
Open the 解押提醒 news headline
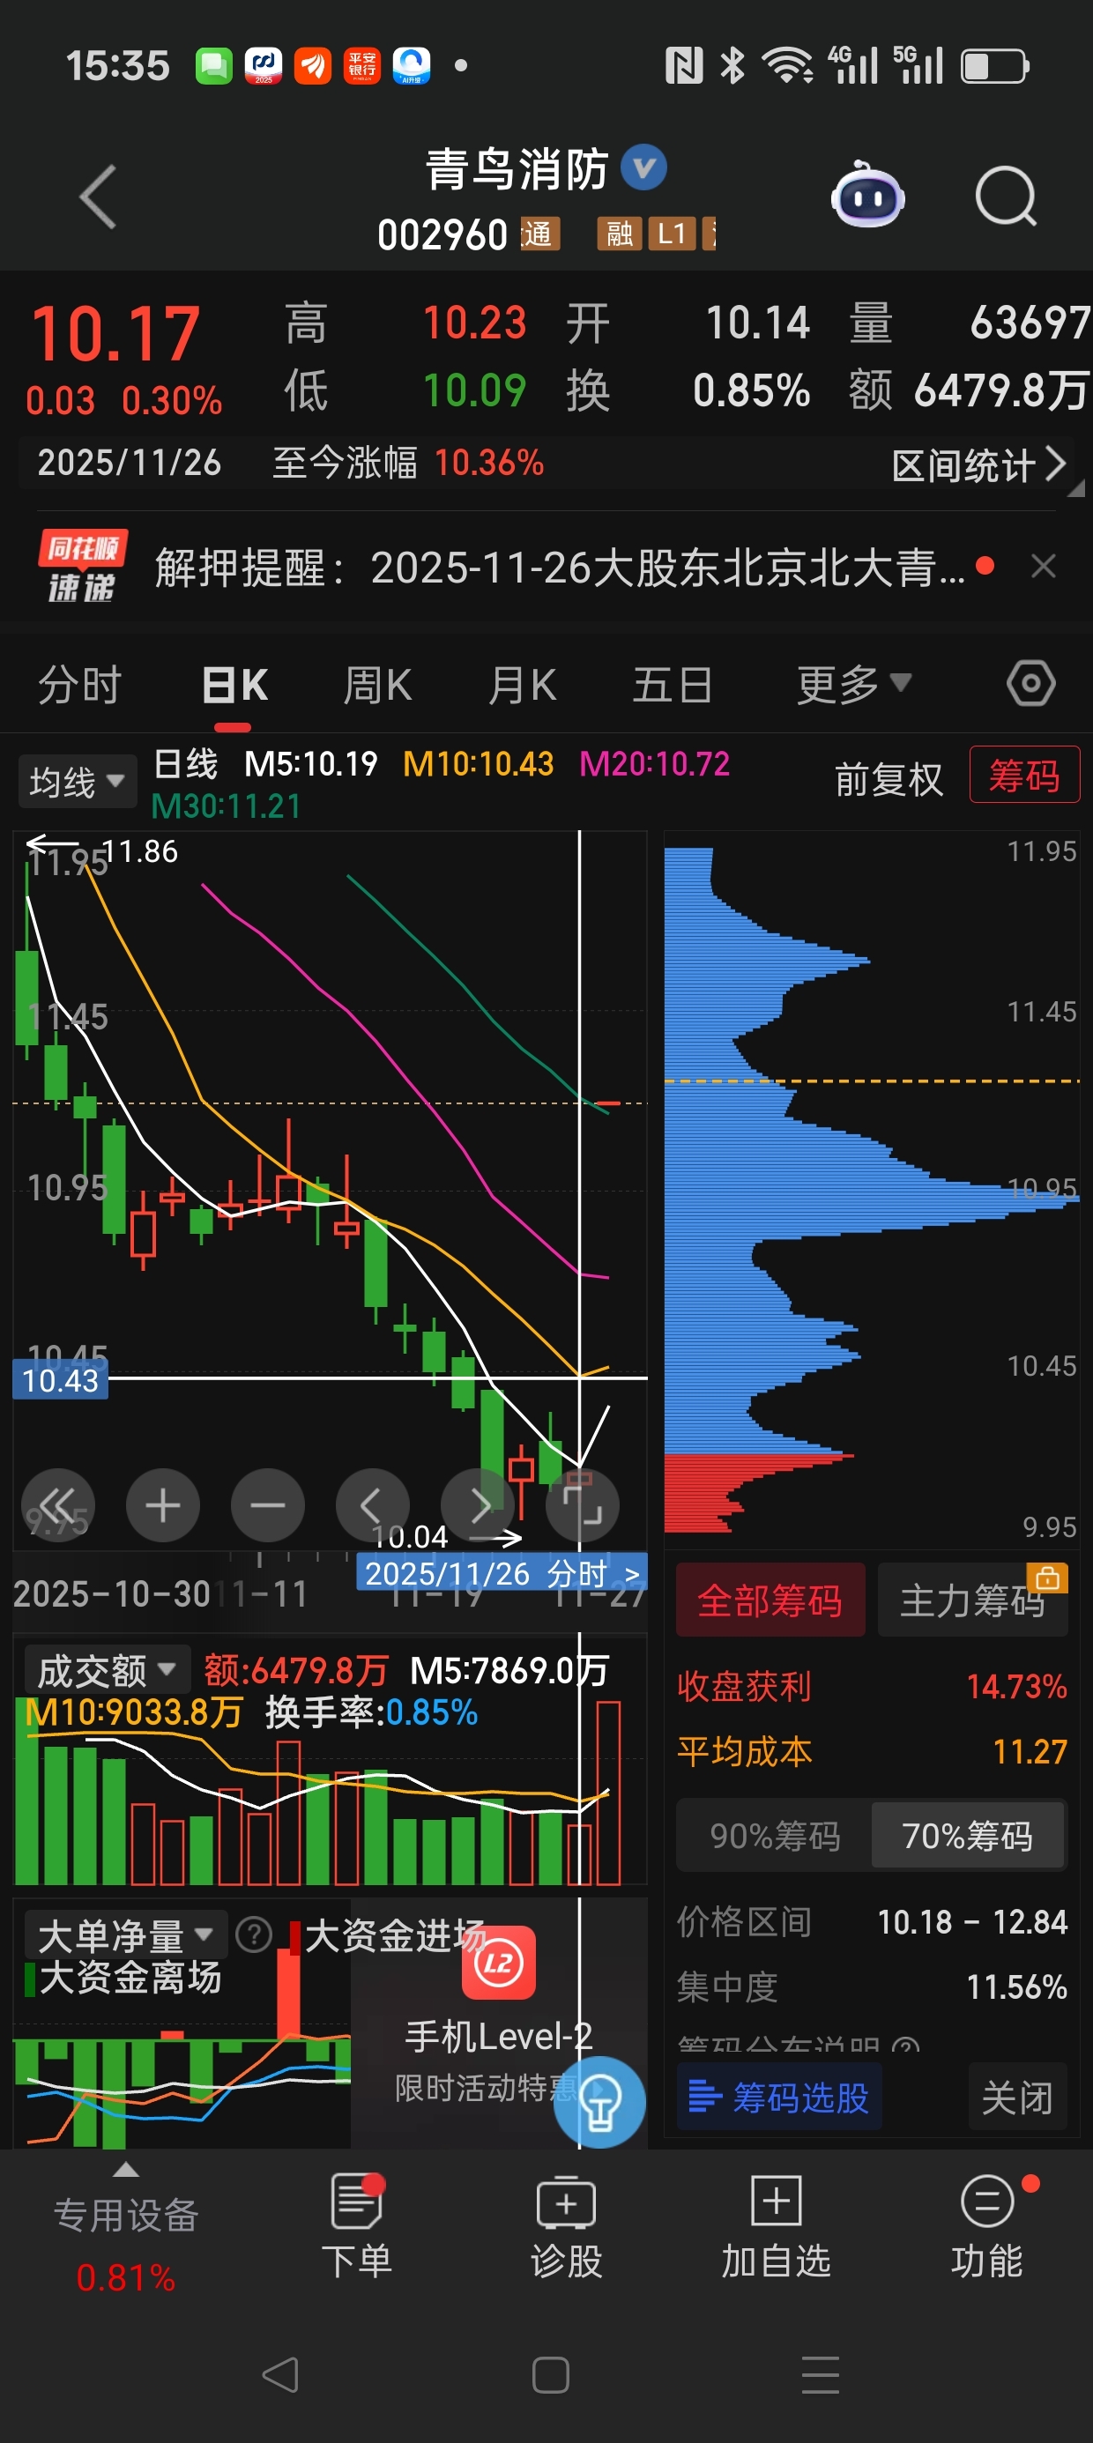click(560, 568)
